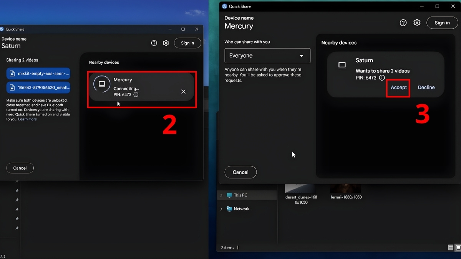Show PIN info on the Saturn request card
This screenshot has width=461, height=259.
click(382, 78)
